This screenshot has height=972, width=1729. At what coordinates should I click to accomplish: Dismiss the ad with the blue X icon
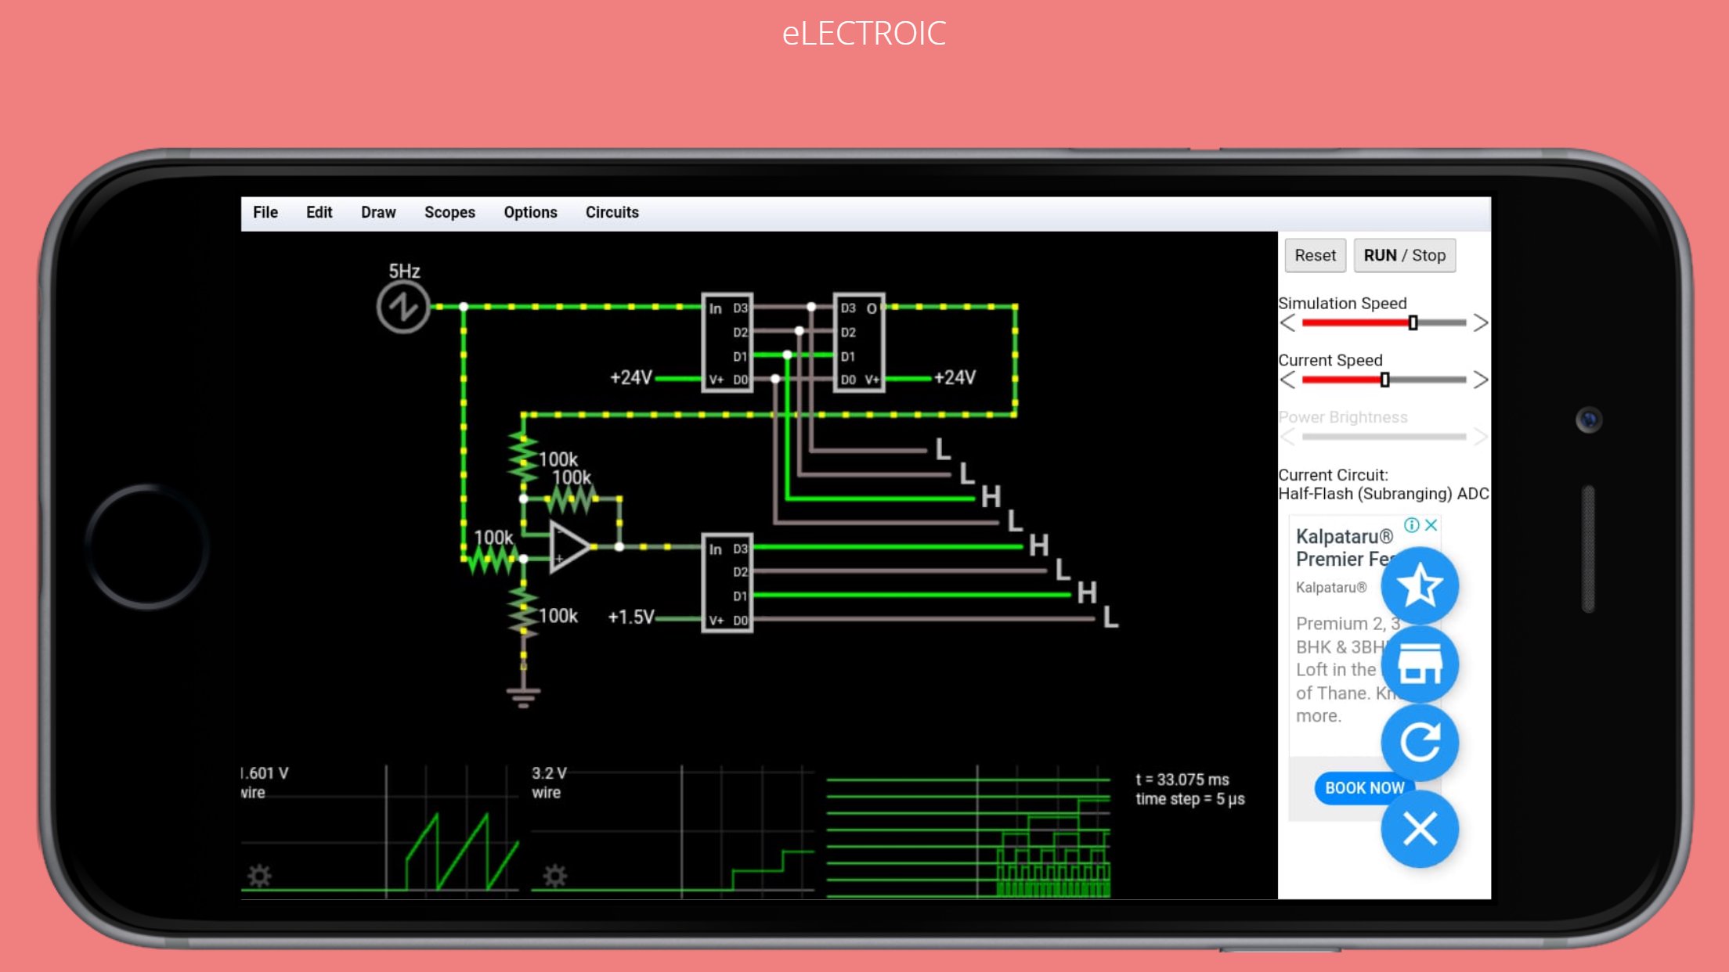click(1419, 830)
